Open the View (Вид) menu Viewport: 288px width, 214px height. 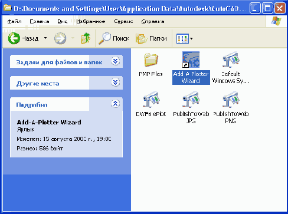[63, 21]
